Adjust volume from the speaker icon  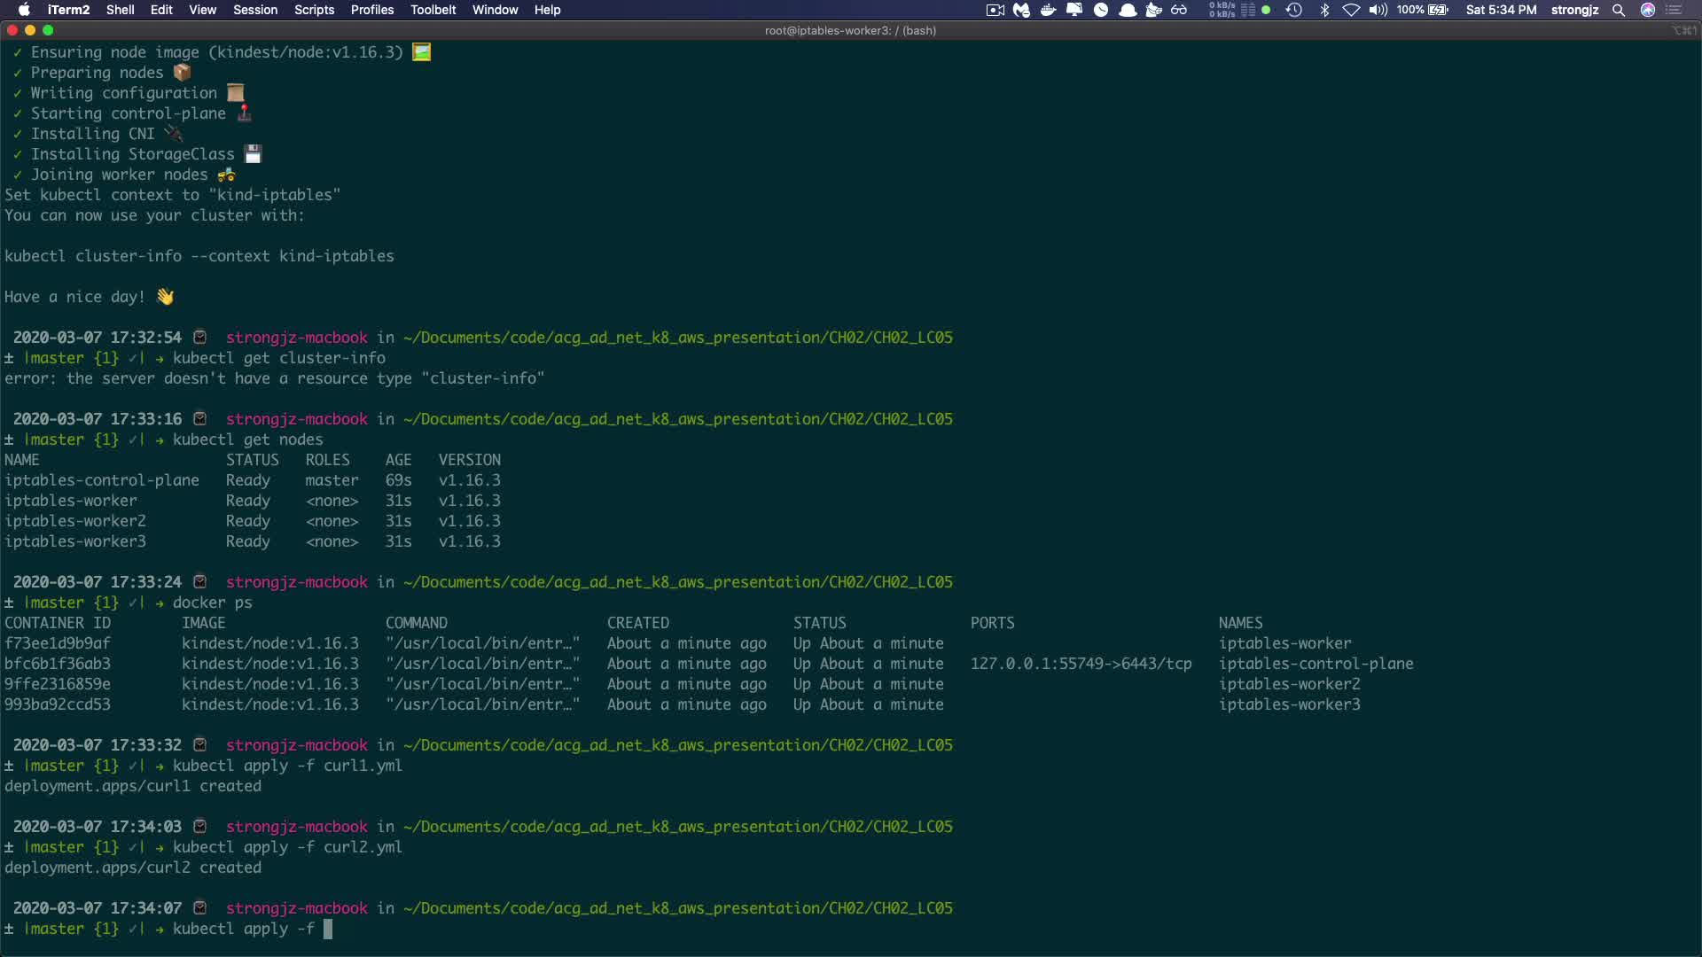(1378, 10)
